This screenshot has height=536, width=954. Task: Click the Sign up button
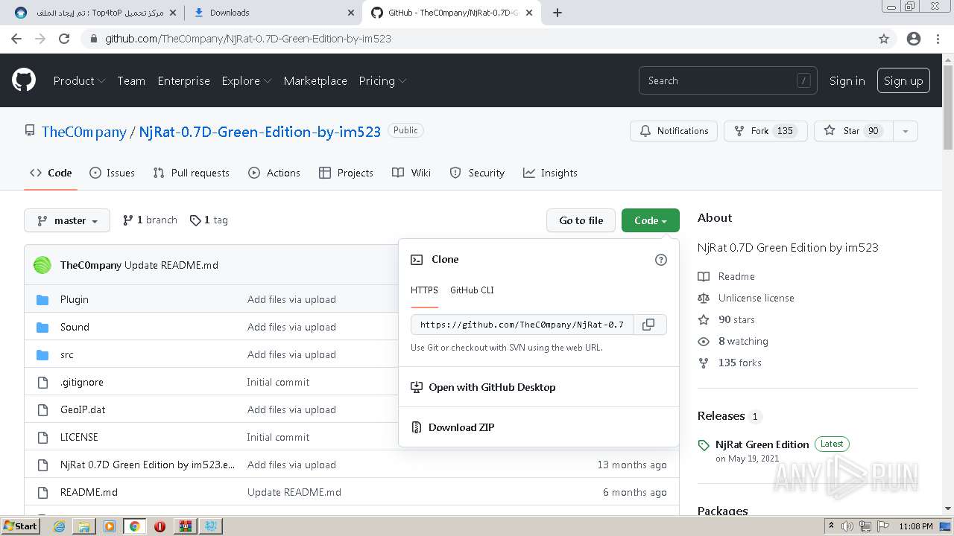point(903,81)
